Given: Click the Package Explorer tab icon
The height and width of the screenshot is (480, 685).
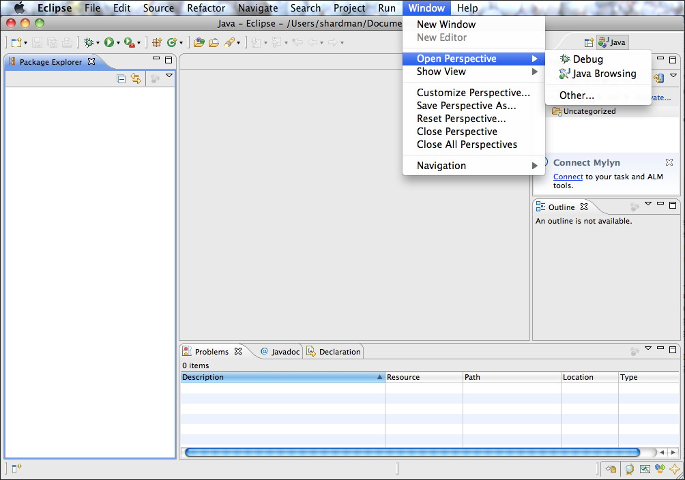Looking at the screenshot, I should (x=12, y=61).
